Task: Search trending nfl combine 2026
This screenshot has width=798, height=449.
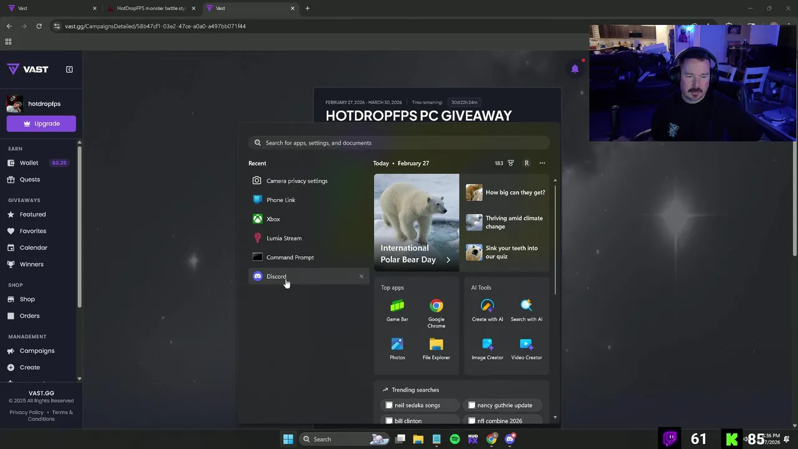Action: click(x=502, y=421)
